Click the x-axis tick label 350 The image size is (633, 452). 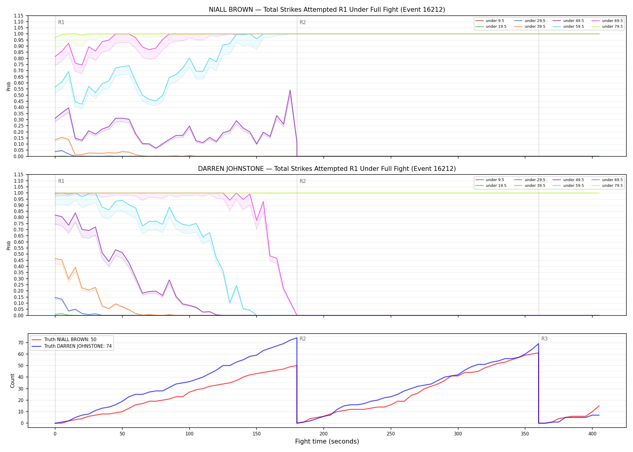pos(525,434)
